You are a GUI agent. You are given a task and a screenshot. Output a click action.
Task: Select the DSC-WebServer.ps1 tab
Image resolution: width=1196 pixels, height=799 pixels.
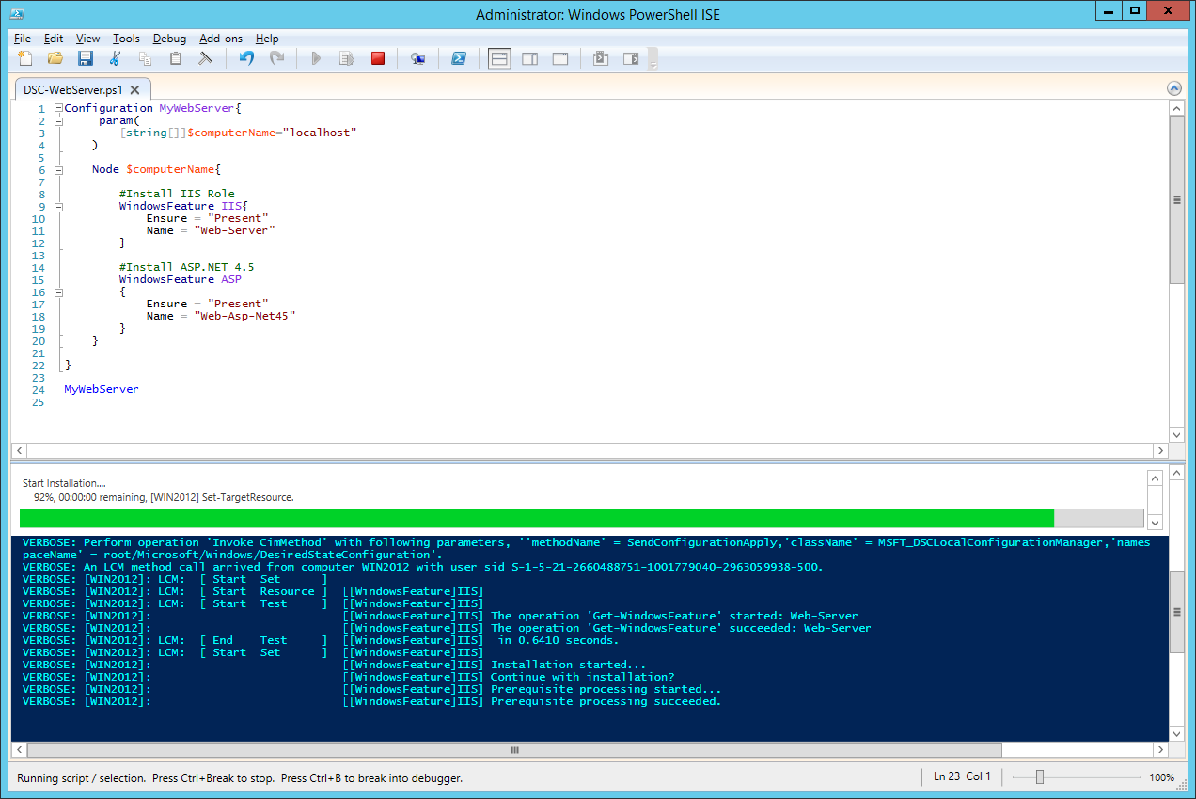[x=73, y=90]
